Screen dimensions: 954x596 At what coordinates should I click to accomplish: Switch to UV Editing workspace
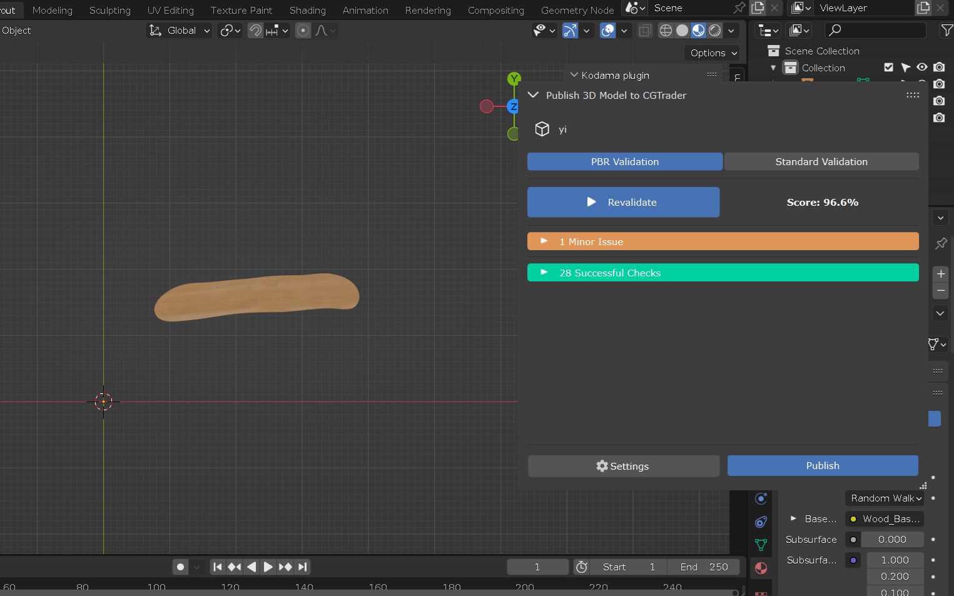click(171, 11)
